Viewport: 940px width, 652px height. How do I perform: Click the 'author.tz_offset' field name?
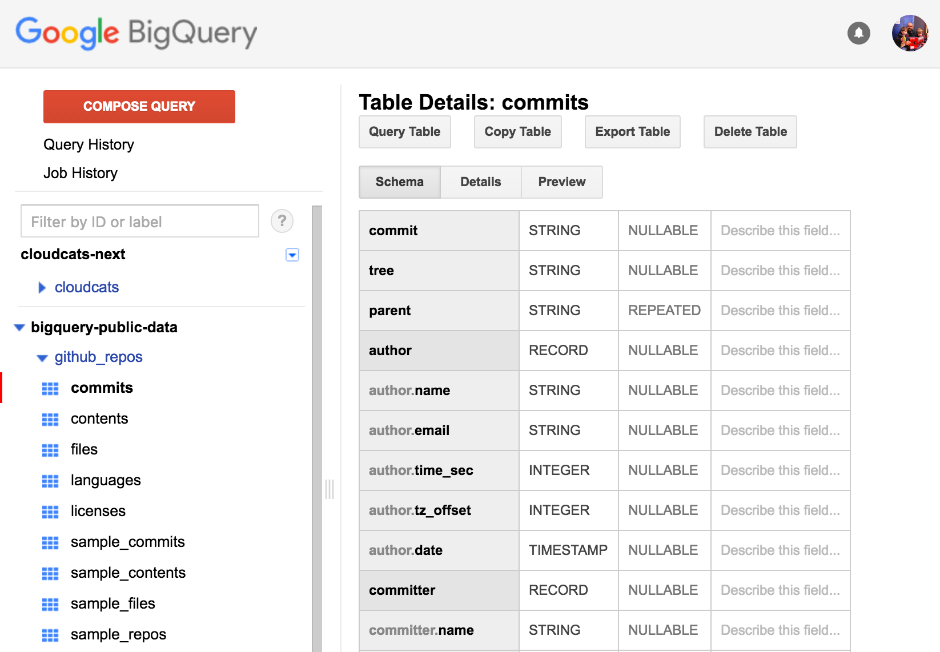[420, 510]
